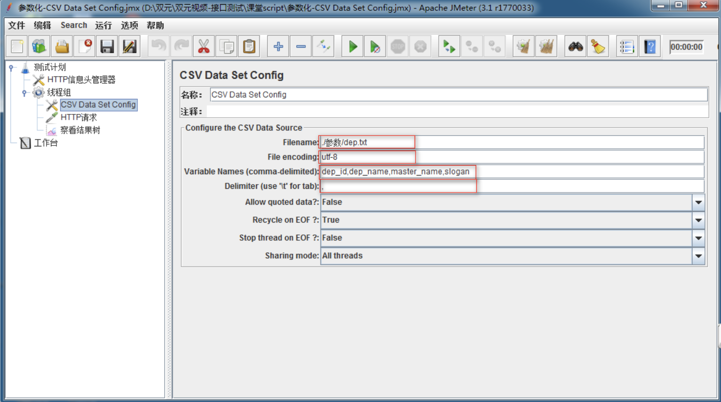Screen dimensions: 721x402
Task: Click the Remote stop all icon
Action: coord(472,47)
